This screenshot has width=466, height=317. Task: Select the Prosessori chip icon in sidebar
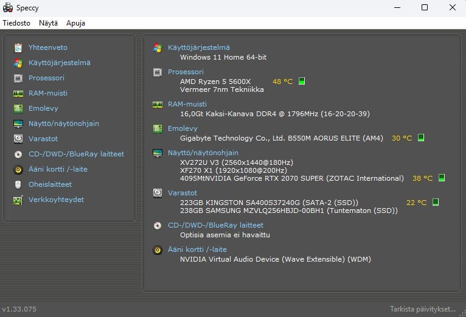click(18, 78)
